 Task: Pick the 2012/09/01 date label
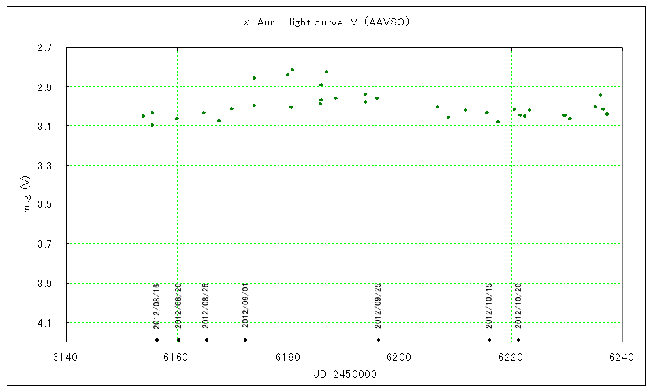pyautogui.click(x=246, y=306)
